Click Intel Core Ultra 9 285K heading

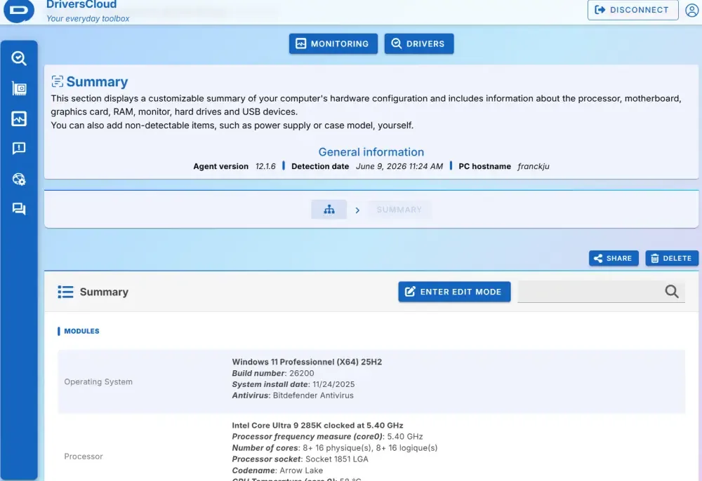pos(317,426)
